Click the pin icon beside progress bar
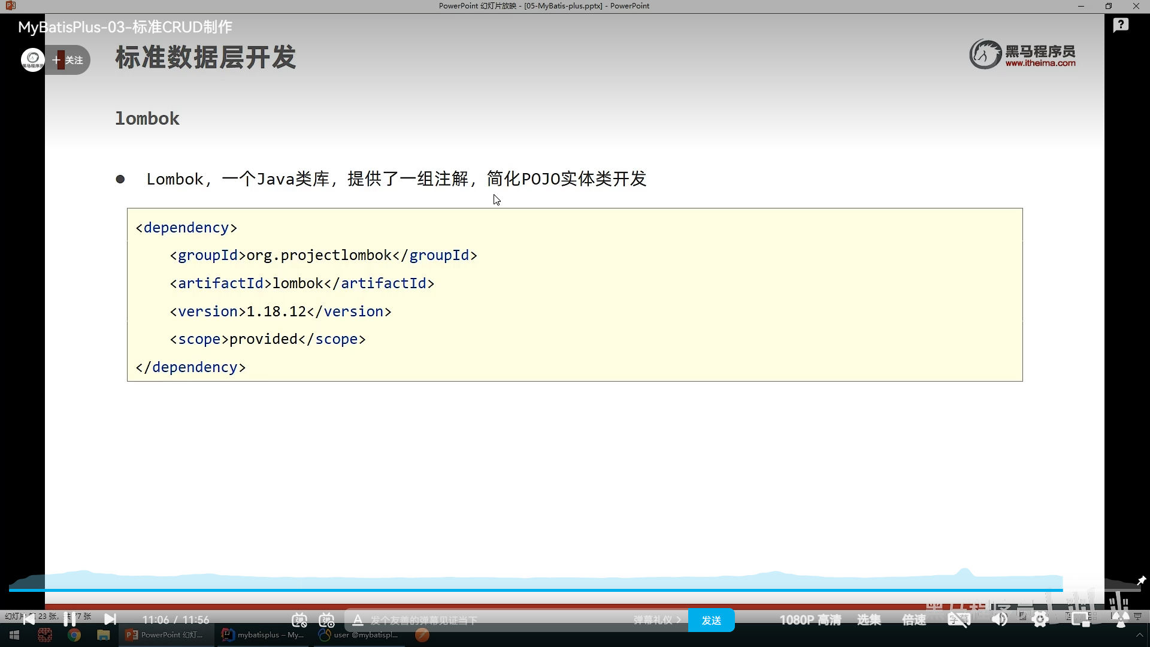 point(1141,581)
